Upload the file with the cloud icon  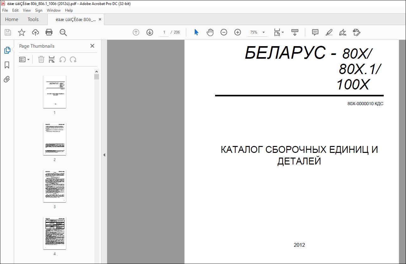[x=35, y=32]
